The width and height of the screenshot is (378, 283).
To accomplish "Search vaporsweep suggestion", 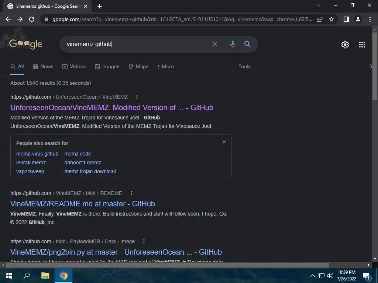I will (x=30, y=172).
